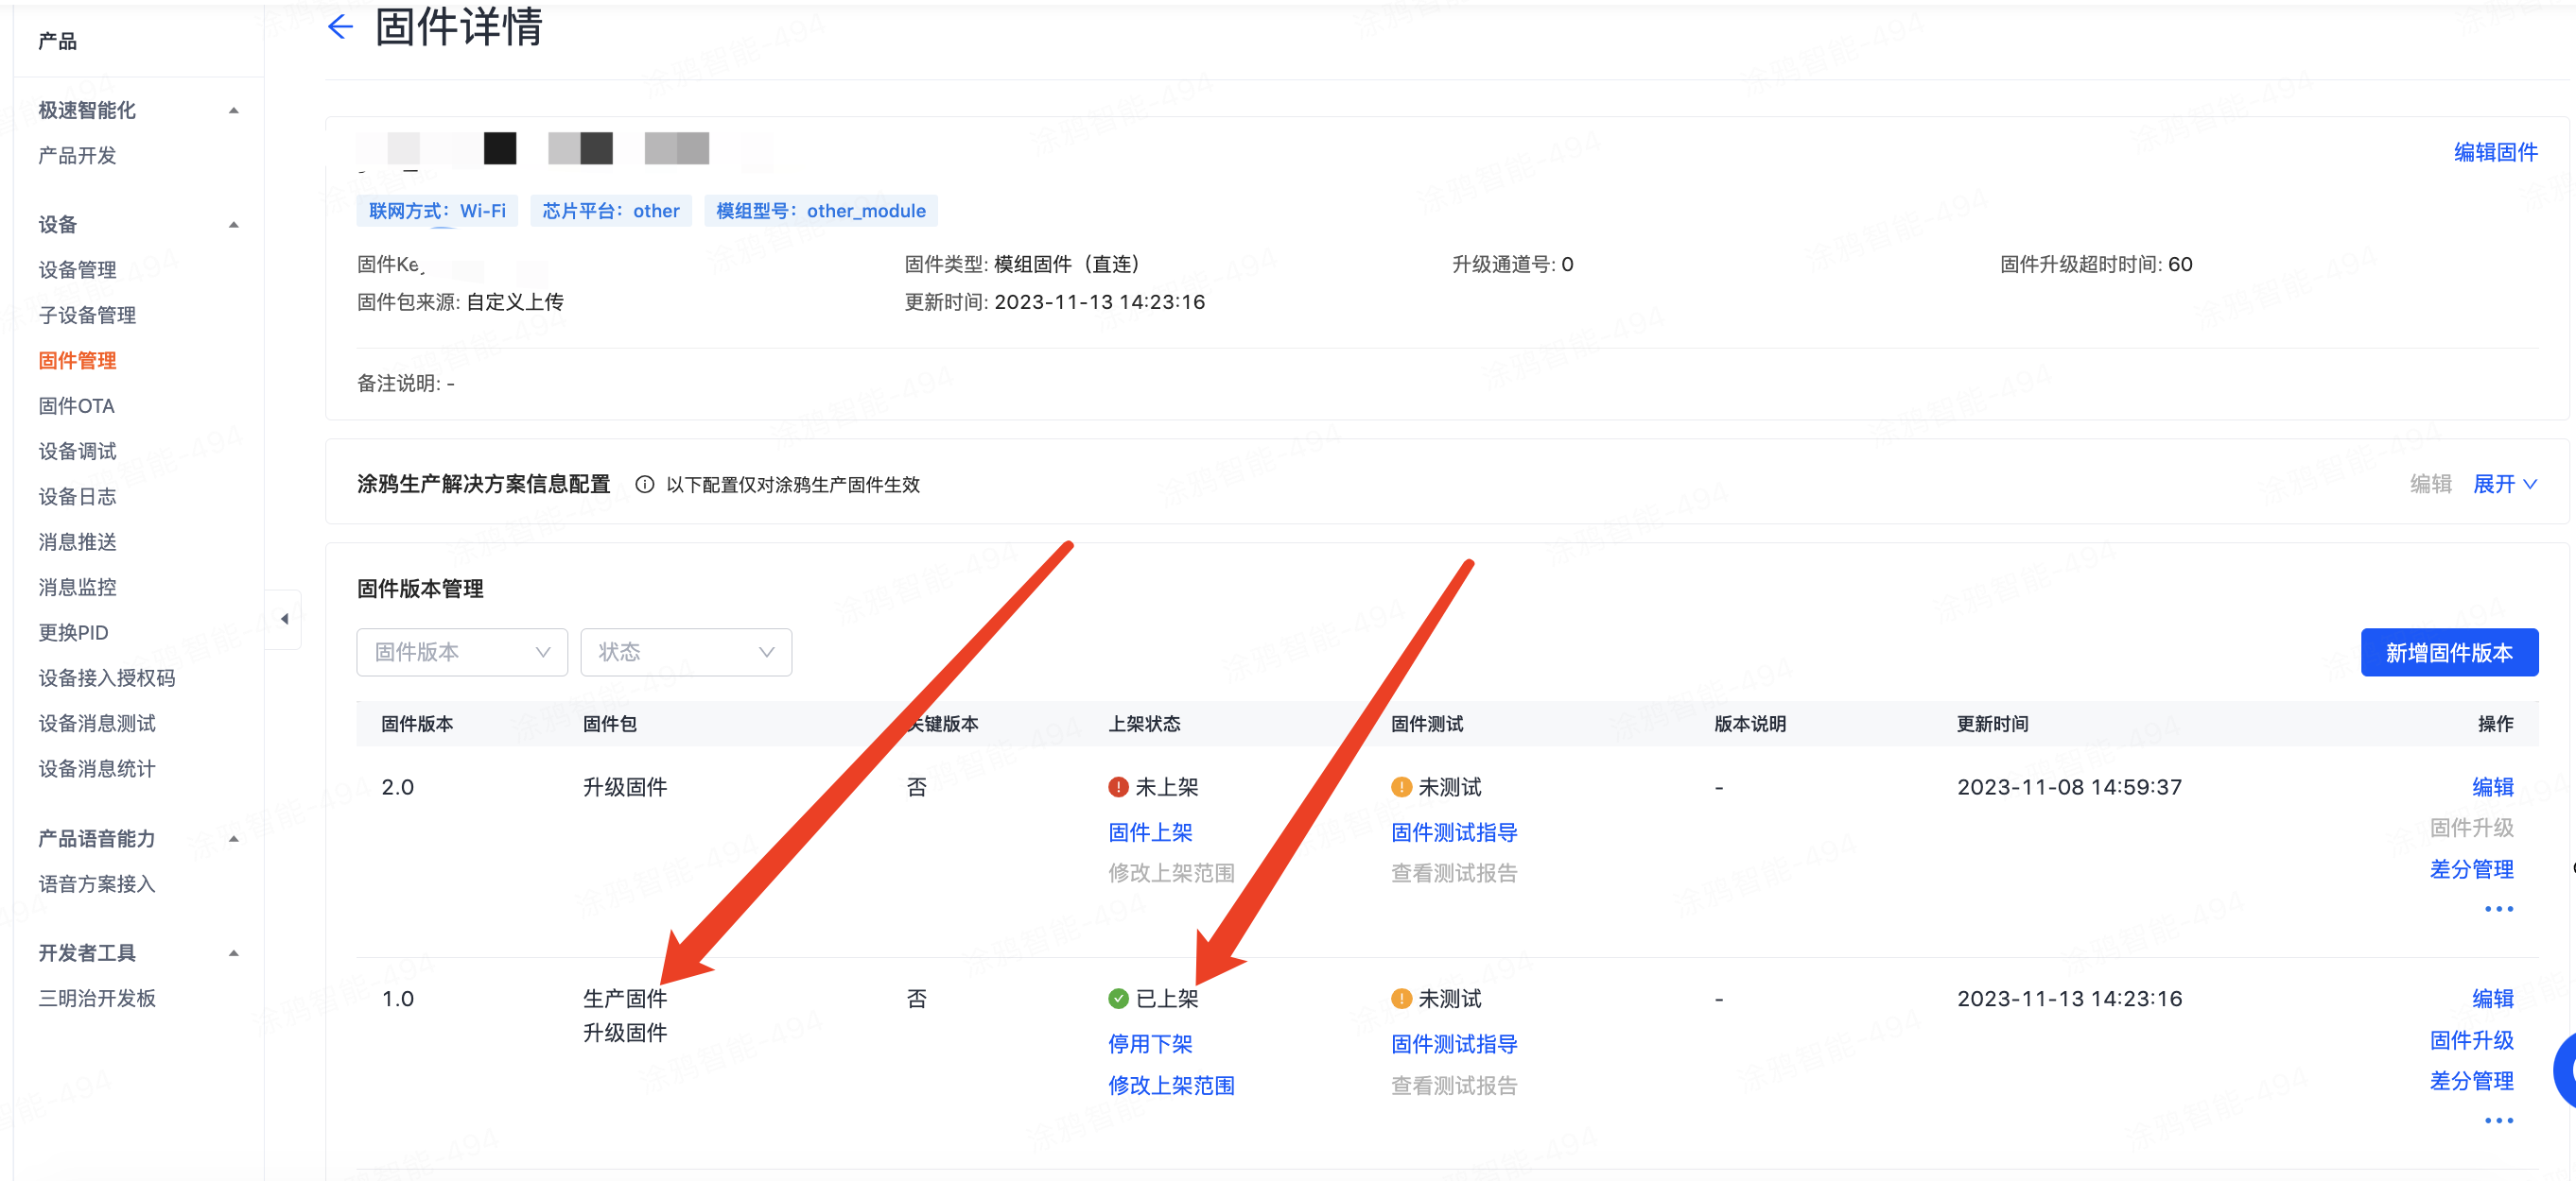The width and height of the screenshot is (2576, 1181).
Task: Go to 固件OTA in the sidebar
Action: (x=76, y=406)
